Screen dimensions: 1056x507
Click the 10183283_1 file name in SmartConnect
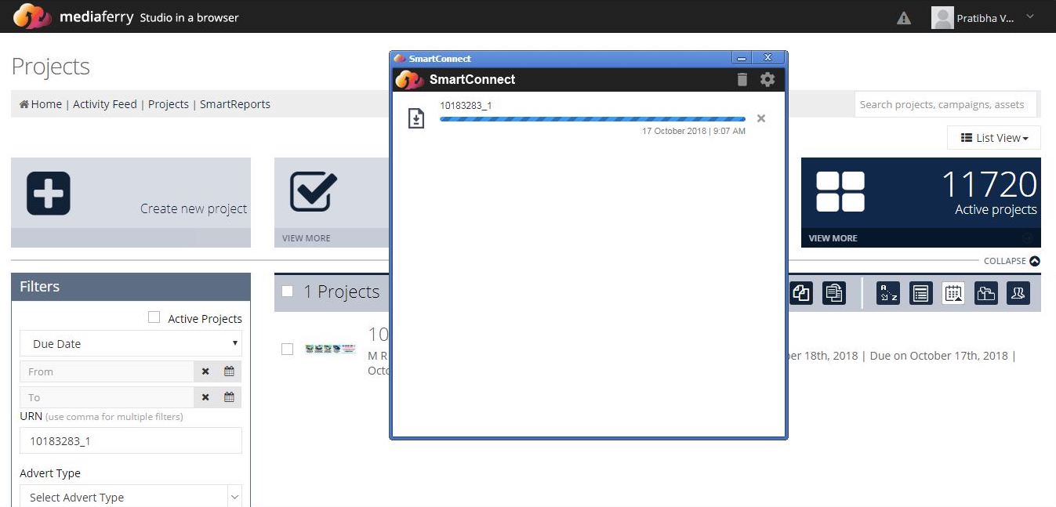click(466, 106)
